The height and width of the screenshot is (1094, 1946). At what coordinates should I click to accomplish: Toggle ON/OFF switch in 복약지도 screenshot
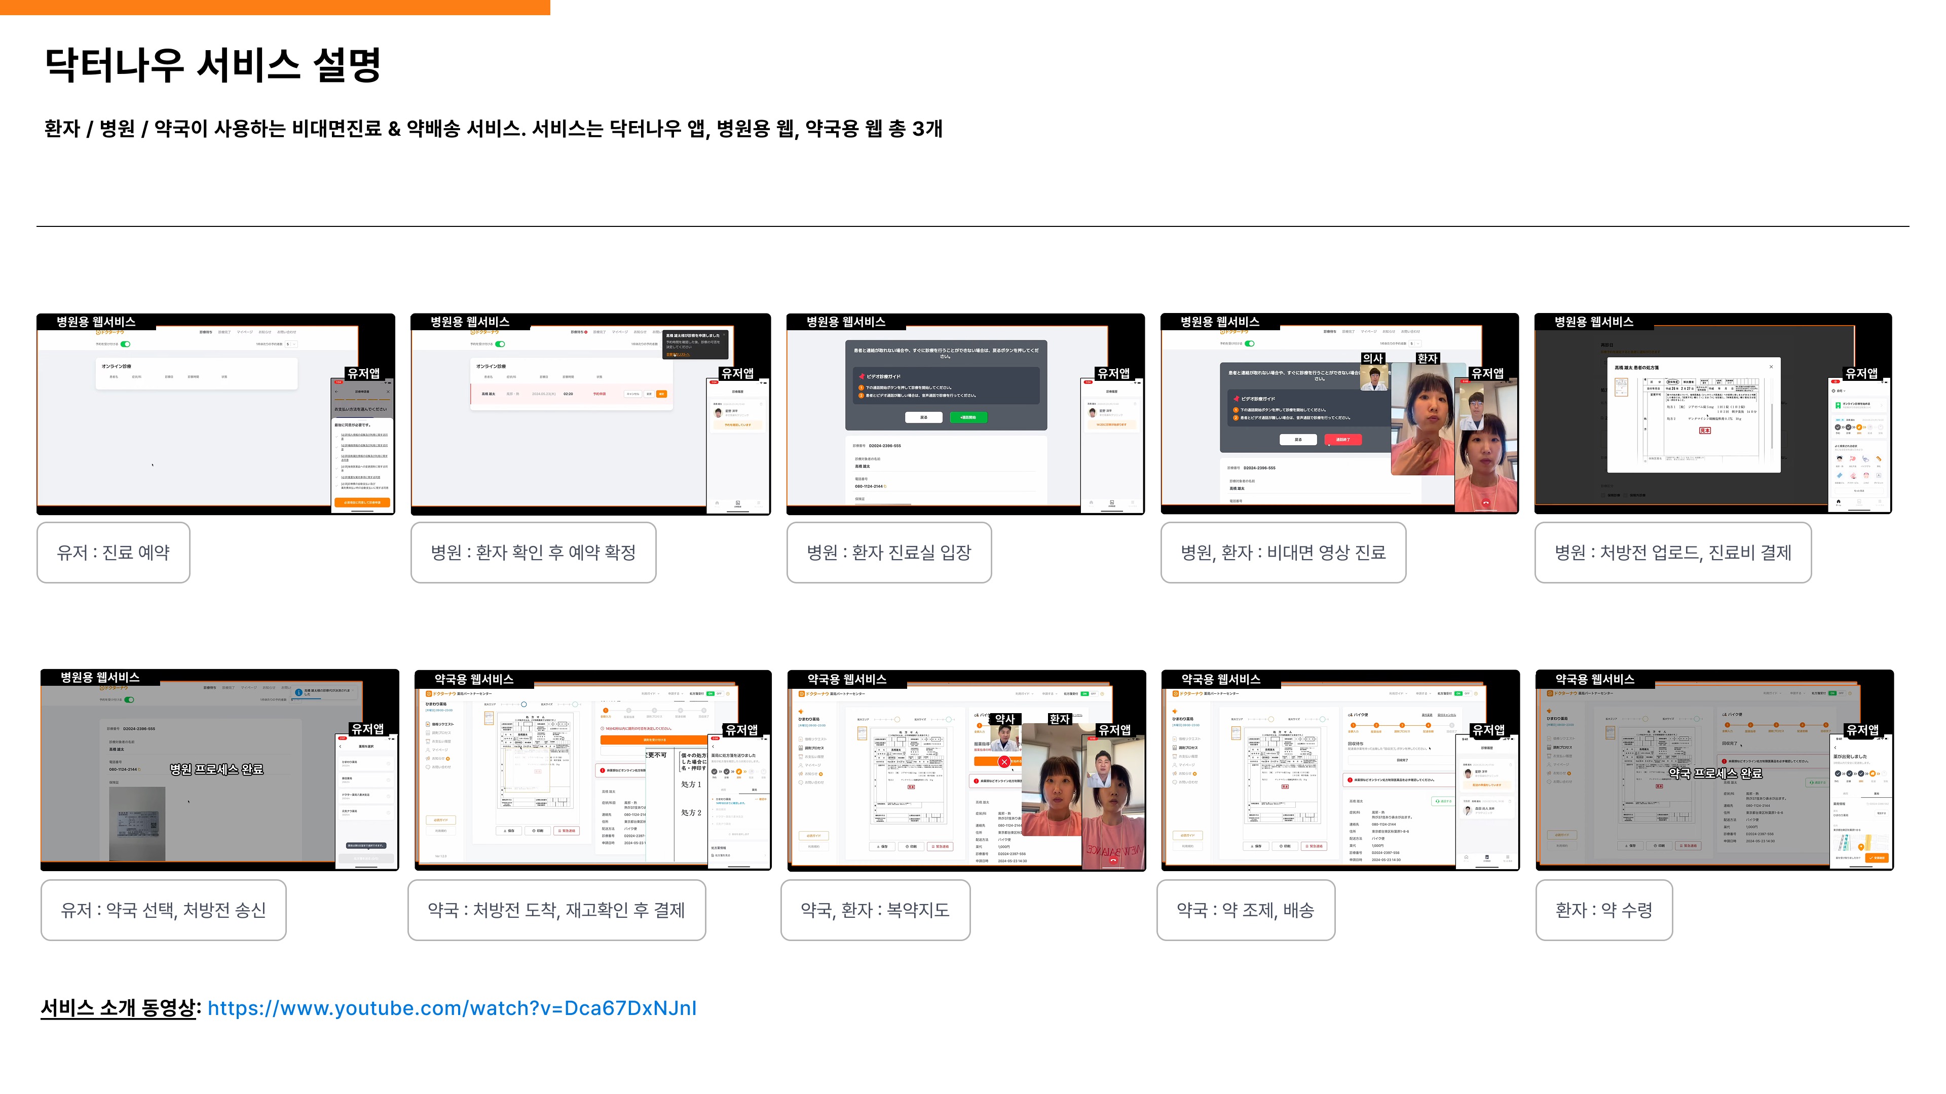coord(1089,693)
